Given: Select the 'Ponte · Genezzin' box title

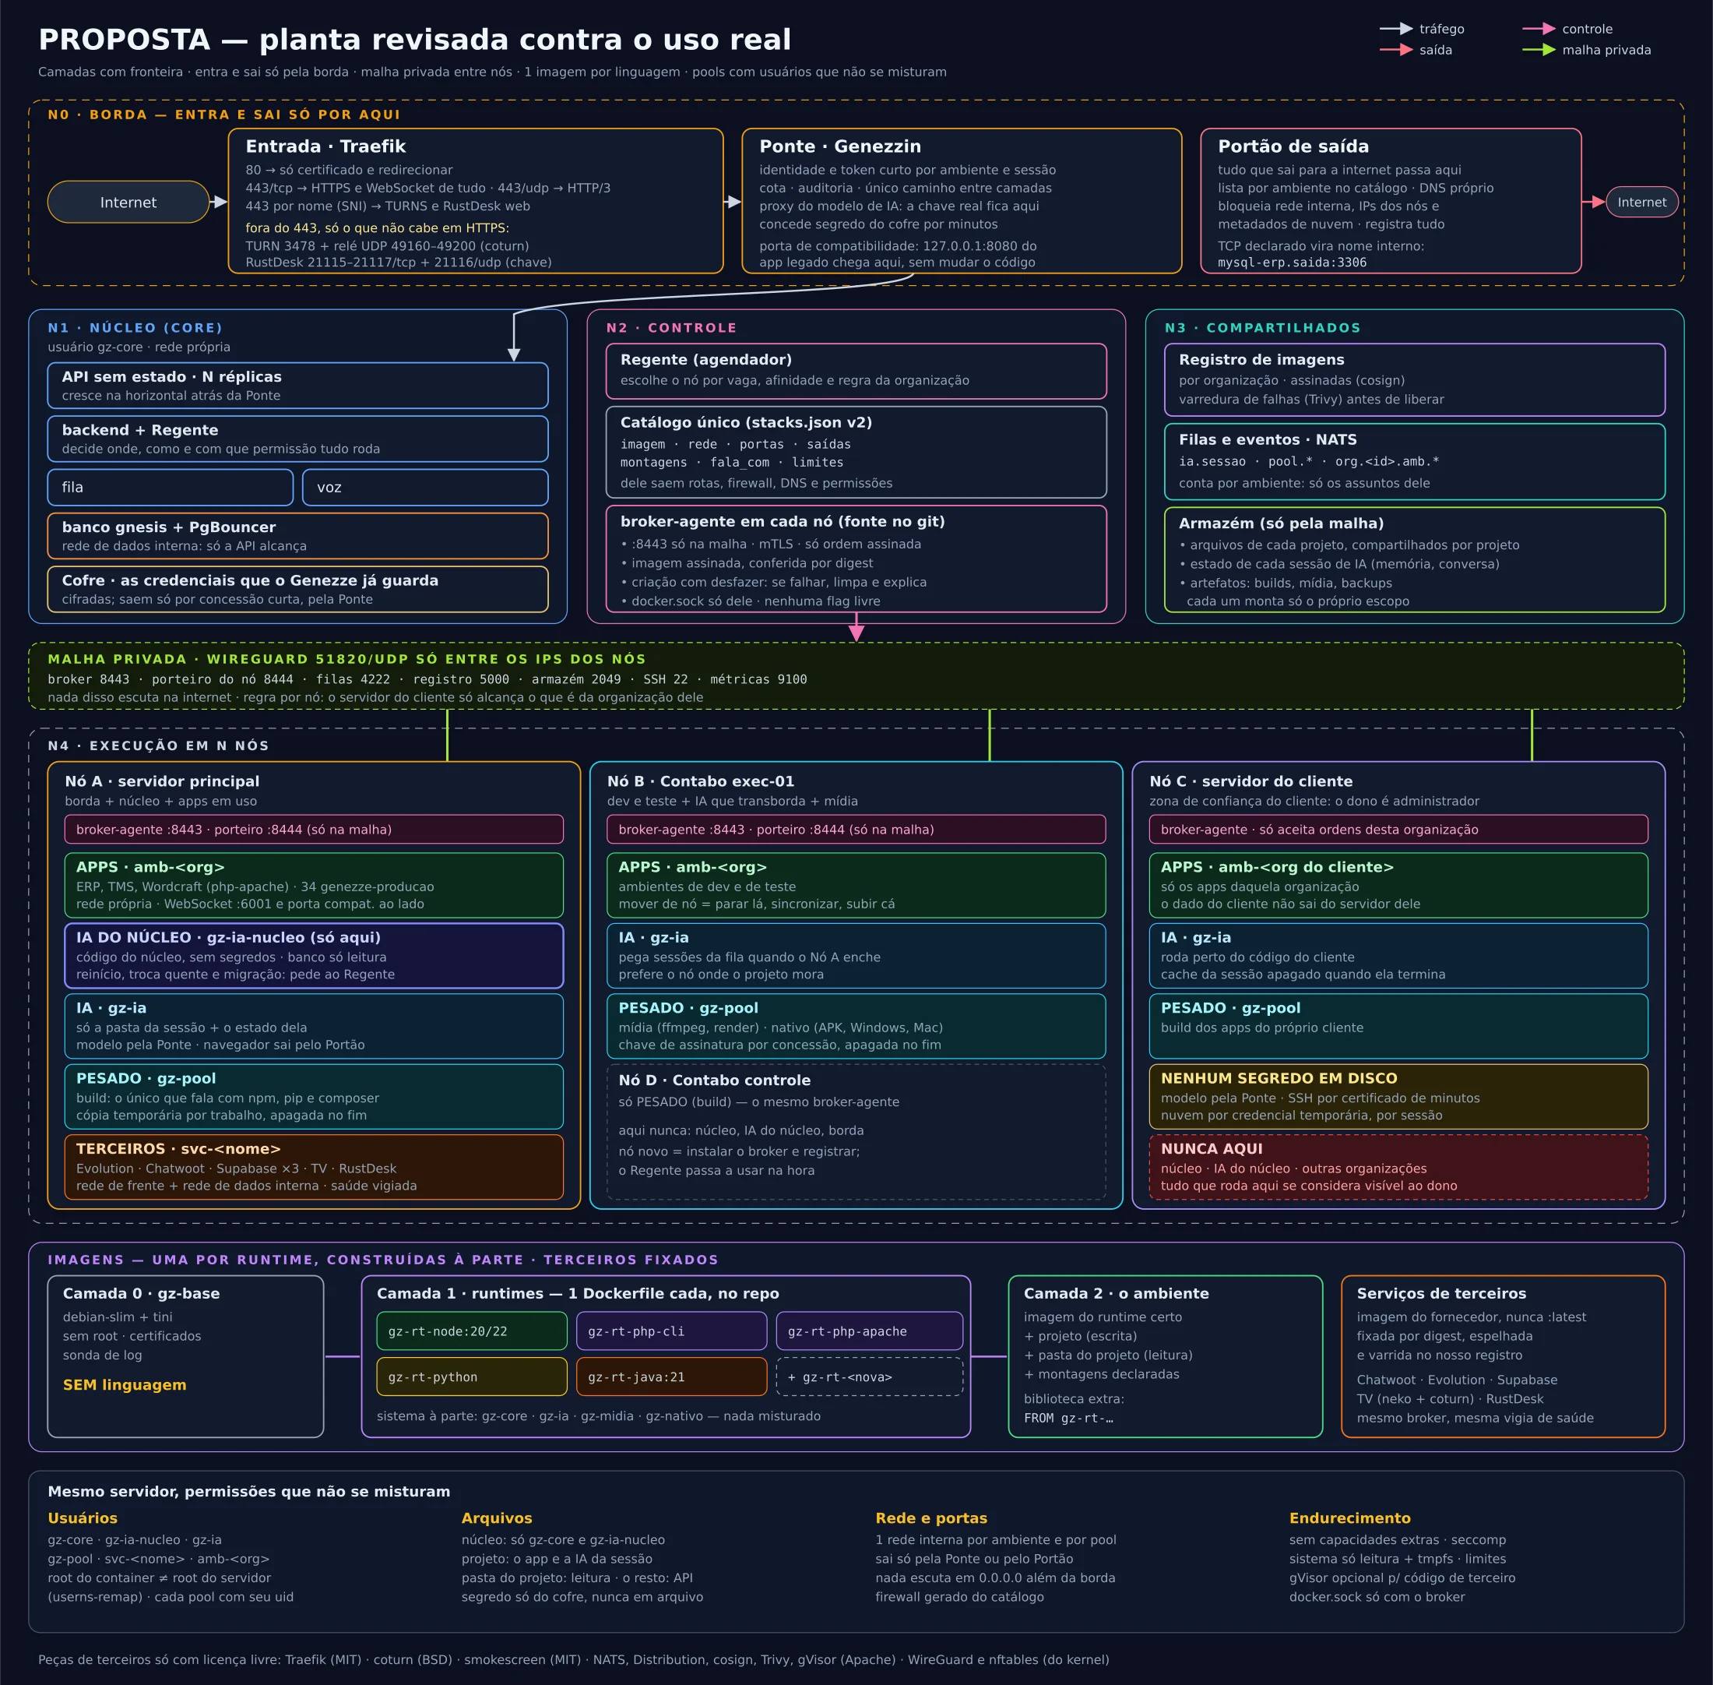Looking at the screenshot, I should (x=840, y=146).
